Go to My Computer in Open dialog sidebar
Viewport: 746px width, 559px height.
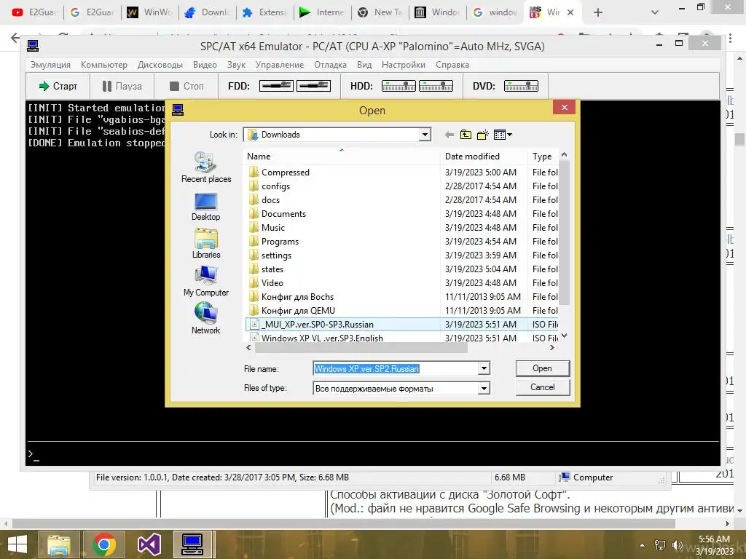click(206, 282)
